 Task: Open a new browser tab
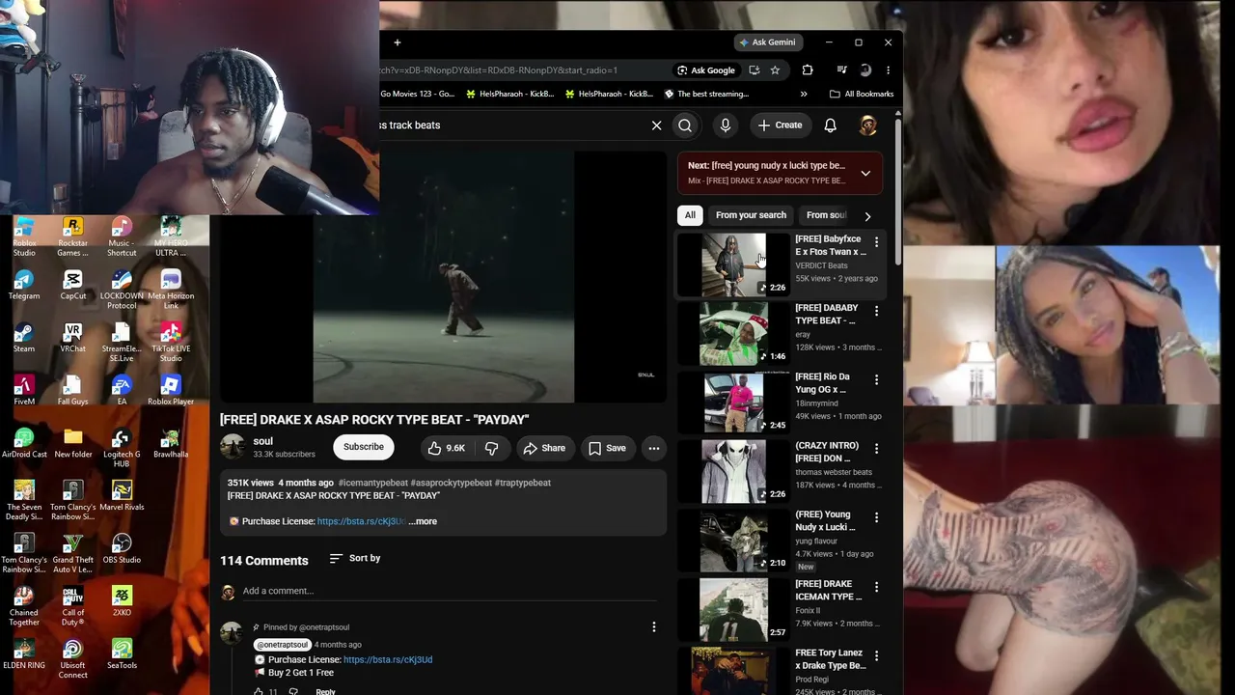click(x=397, y=42)
